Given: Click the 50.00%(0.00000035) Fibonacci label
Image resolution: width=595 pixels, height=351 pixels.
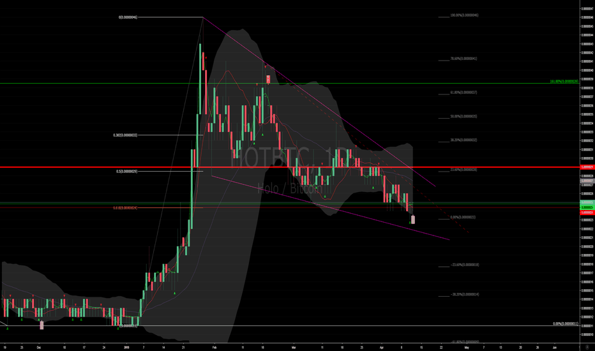Looking at the screenshot, I should 463,117.
